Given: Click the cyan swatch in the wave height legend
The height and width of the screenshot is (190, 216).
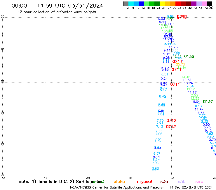Looking at the screenshot, I should point(131,4).
